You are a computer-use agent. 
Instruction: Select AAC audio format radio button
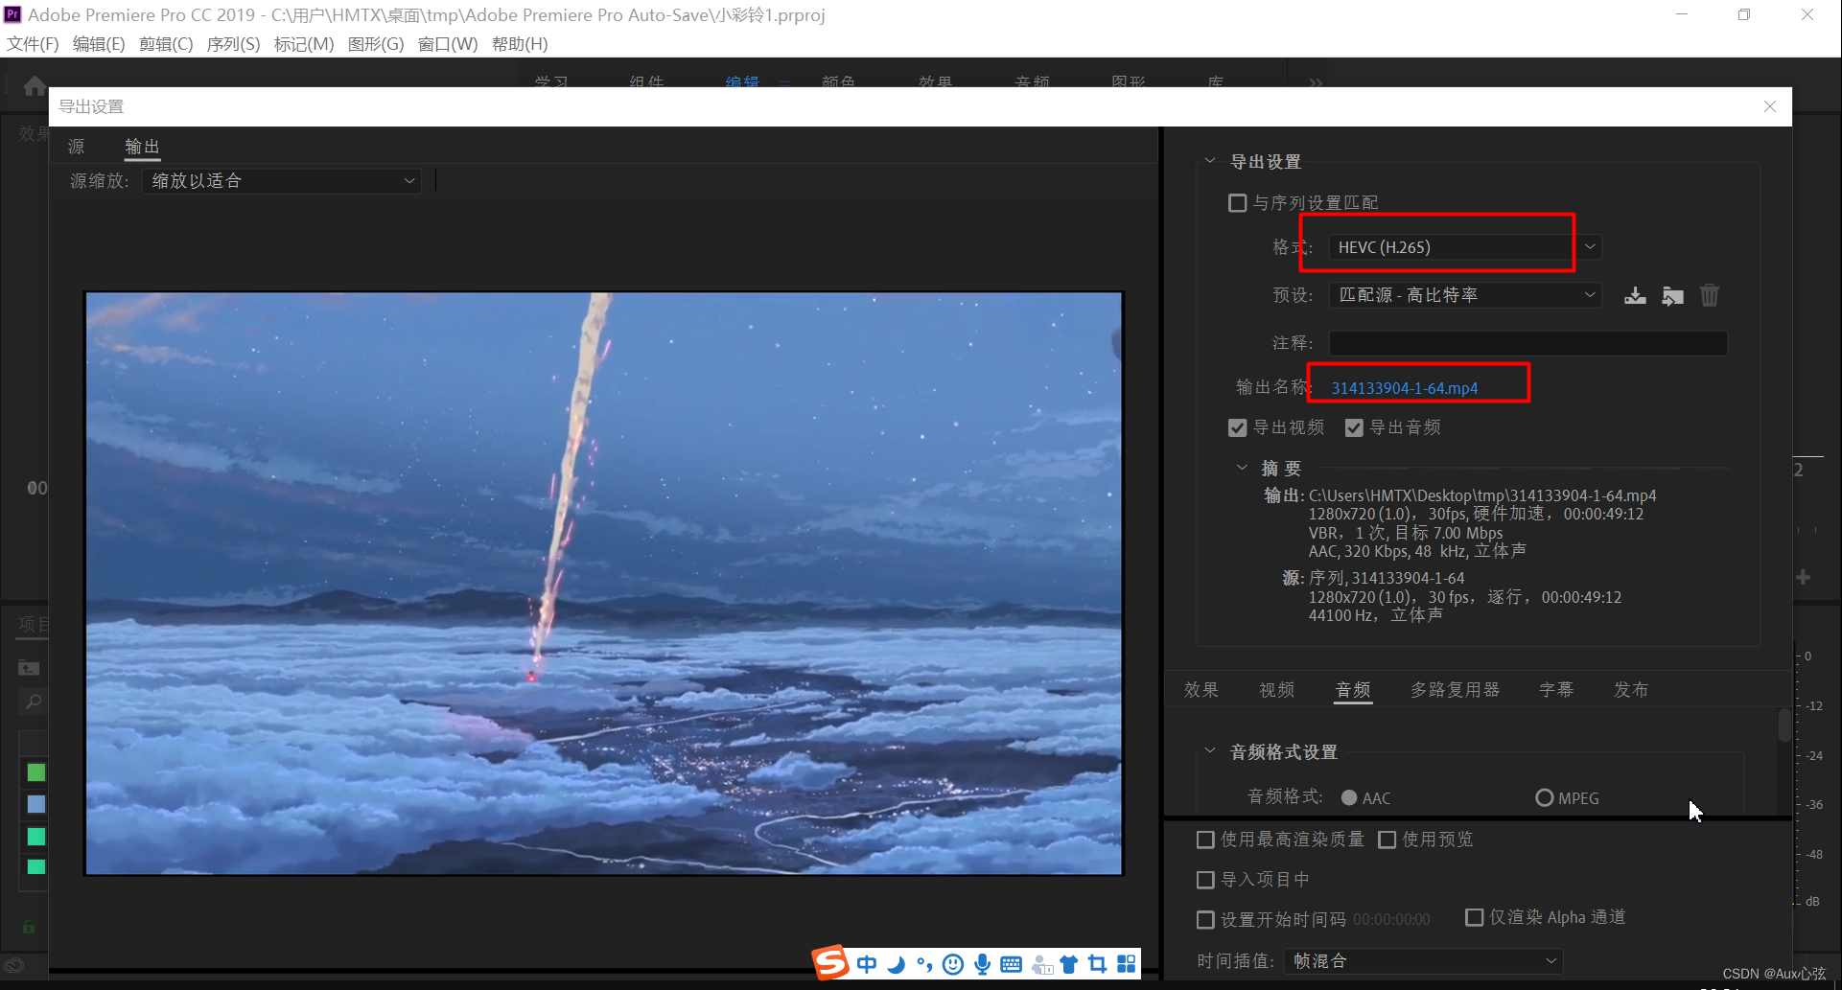click(1349, 797)
